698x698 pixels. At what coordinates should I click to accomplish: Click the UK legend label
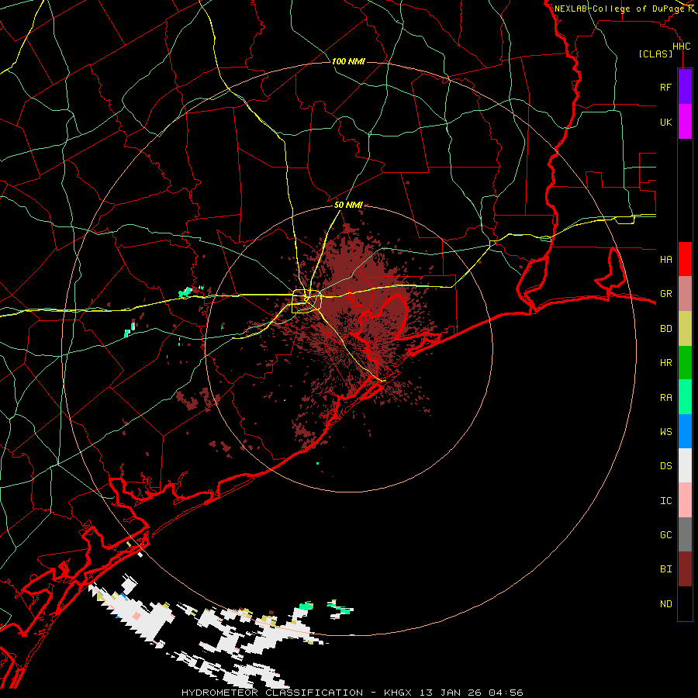665,123
